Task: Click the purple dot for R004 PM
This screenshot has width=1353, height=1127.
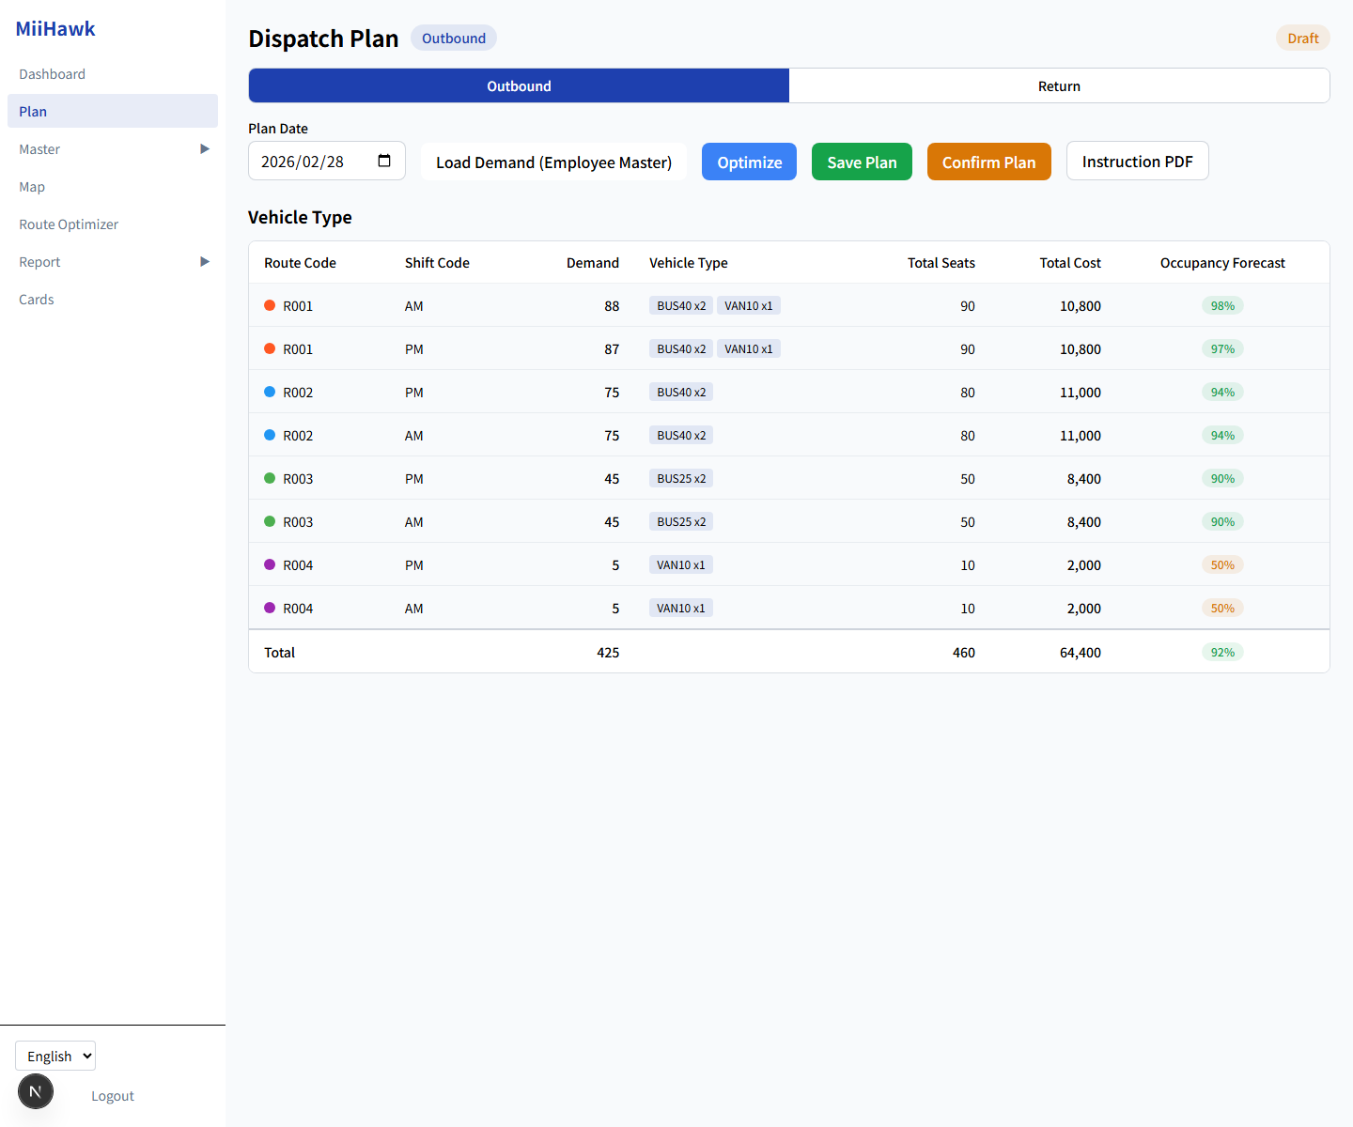Action: click(270, 565)
